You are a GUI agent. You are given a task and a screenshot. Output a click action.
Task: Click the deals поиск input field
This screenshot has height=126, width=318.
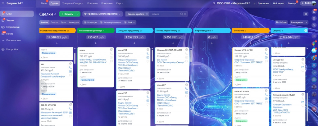165,14
